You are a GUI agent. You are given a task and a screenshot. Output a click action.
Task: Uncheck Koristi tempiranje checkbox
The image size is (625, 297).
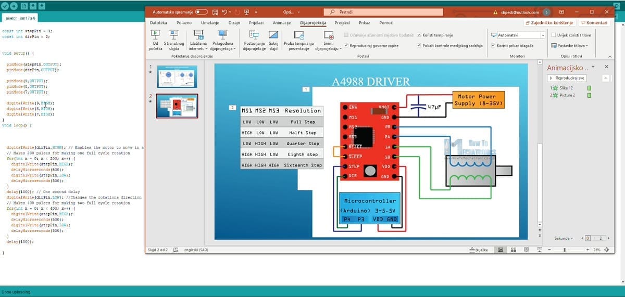click(x=419, y=35)
